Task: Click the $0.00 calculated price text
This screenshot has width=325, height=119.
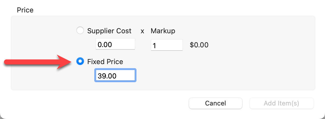Action: click(199, 45)
